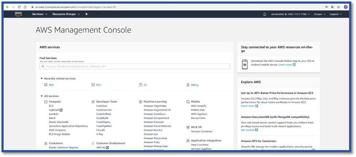
Task: Open Step Functions service
Action: [x=200, y=145]
